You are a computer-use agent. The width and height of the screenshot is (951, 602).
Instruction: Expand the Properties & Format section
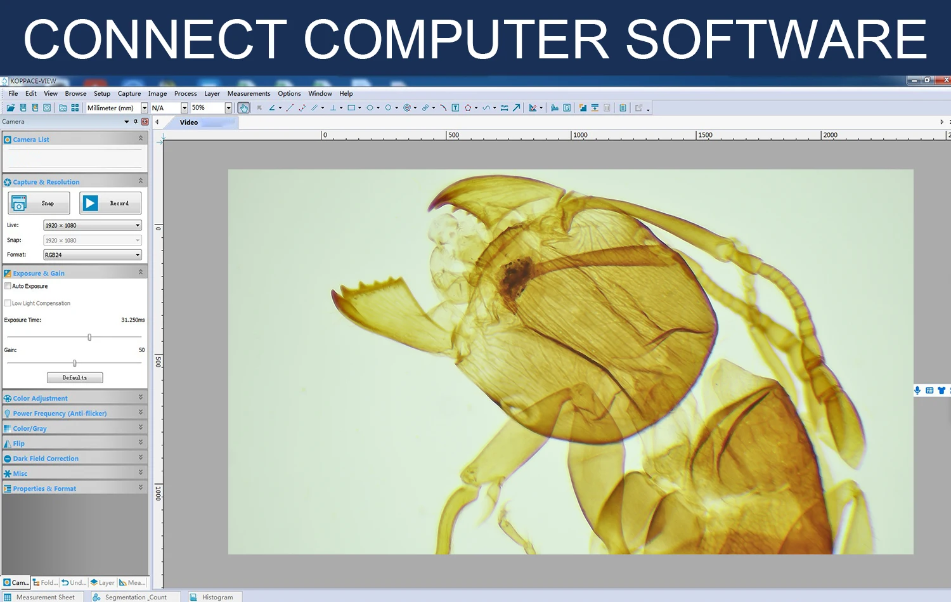point(75,488)
